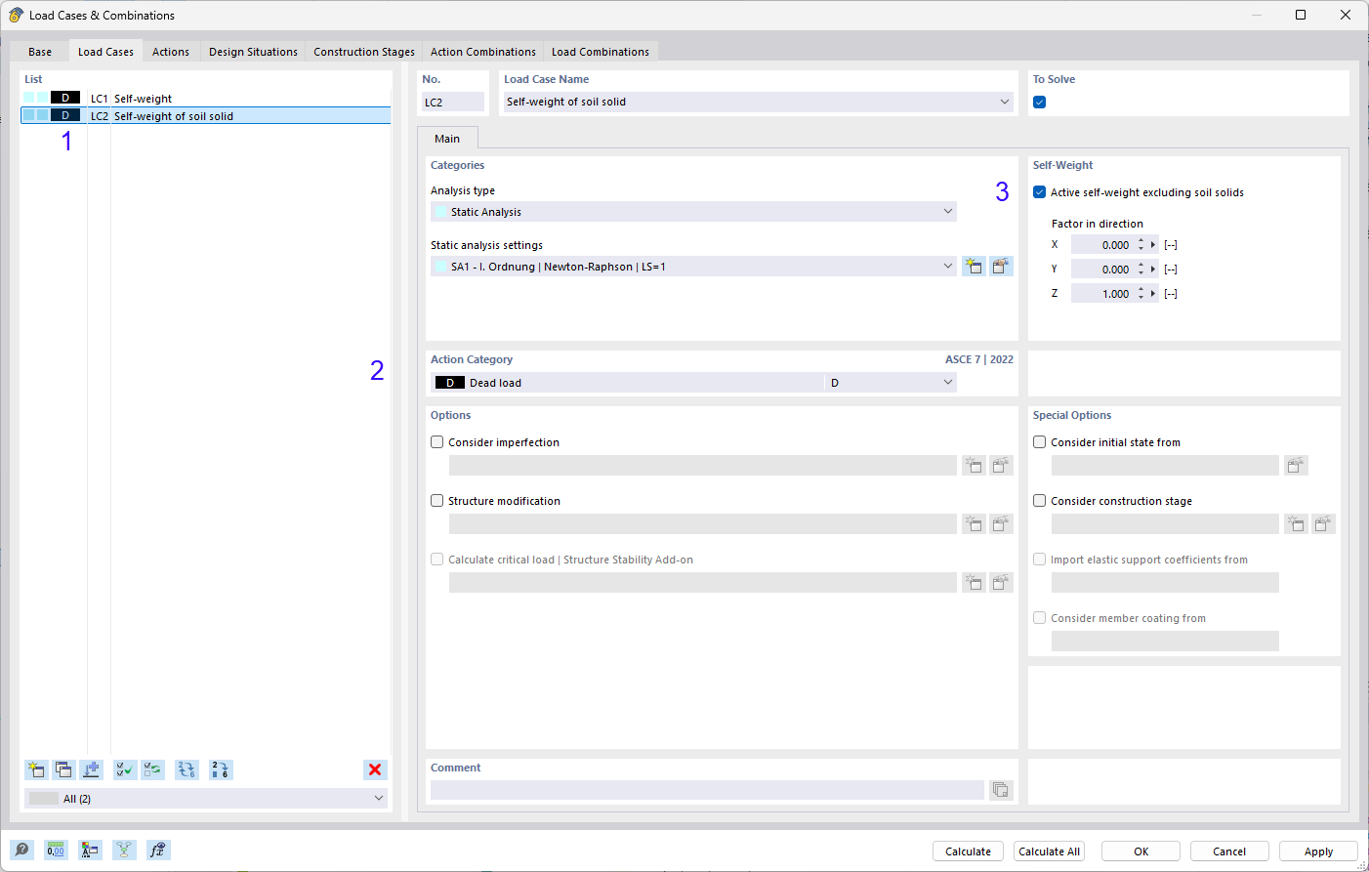Uncheck the To Solve checkbox

point(1040,103)
